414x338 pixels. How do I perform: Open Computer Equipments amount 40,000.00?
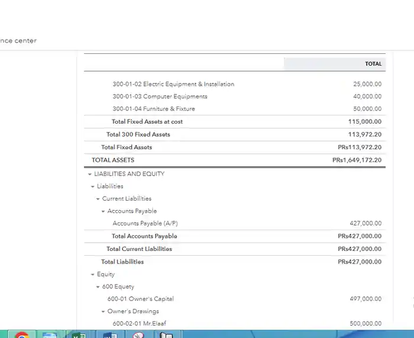point(367,96)
